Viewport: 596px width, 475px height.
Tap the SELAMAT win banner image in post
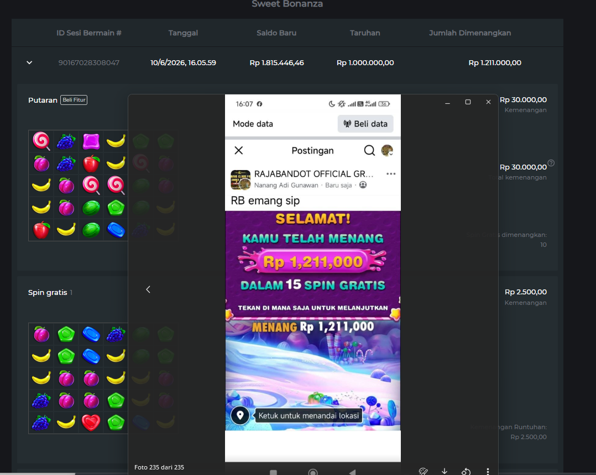click(313, 320)
